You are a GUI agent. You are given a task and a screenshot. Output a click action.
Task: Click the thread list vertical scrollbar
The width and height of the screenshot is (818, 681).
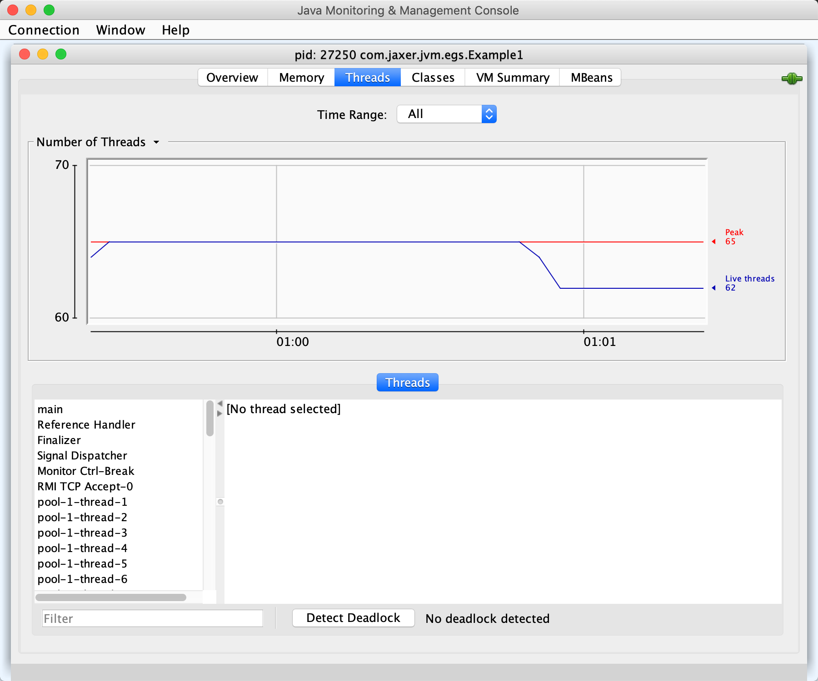pyautogui.click(x=209, y=418)
